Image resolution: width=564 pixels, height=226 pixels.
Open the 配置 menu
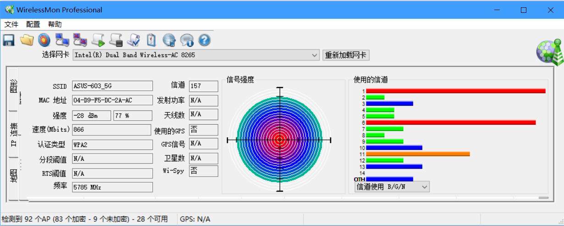point(33,24)
